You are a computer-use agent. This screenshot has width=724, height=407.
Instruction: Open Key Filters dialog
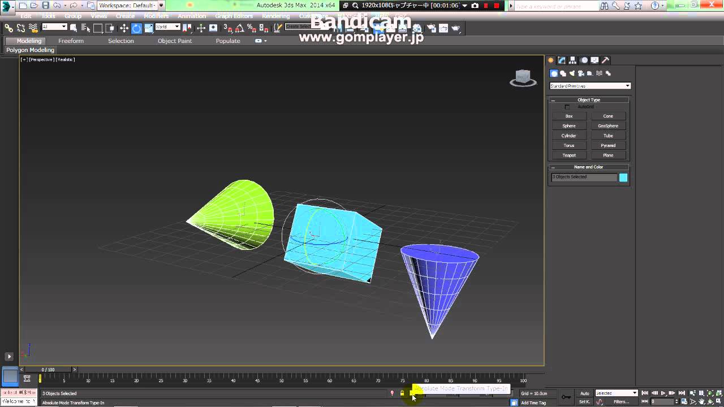point(621,402)
